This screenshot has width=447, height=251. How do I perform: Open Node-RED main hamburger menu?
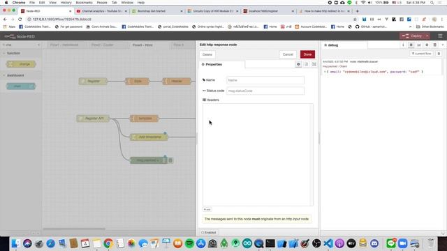(441, 36)
